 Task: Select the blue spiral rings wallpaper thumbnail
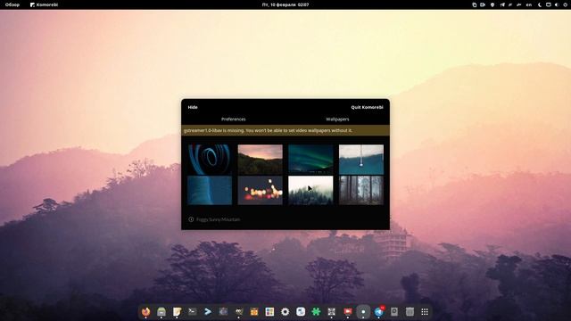tap(210, 160)
